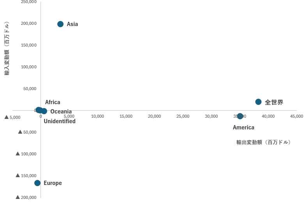This screenshot has width=304, height=204.
Task: Click the 全世界 data point
Action: (x=258, y=102)
